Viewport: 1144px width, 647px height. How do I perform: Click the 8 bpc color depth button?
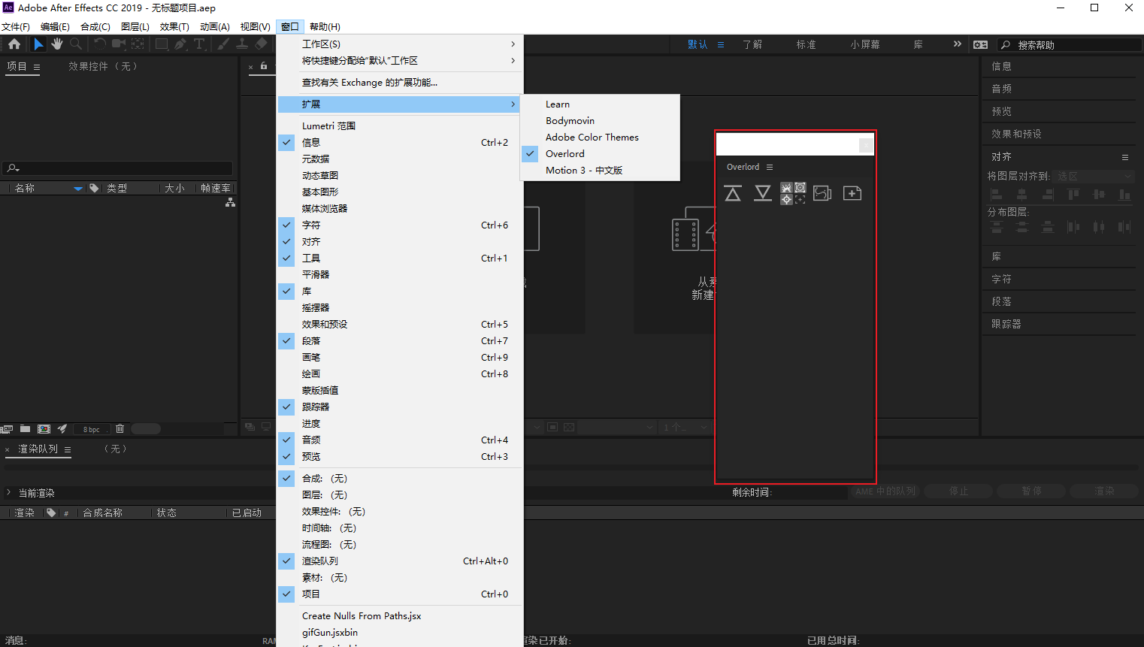[x=92, y=429]
